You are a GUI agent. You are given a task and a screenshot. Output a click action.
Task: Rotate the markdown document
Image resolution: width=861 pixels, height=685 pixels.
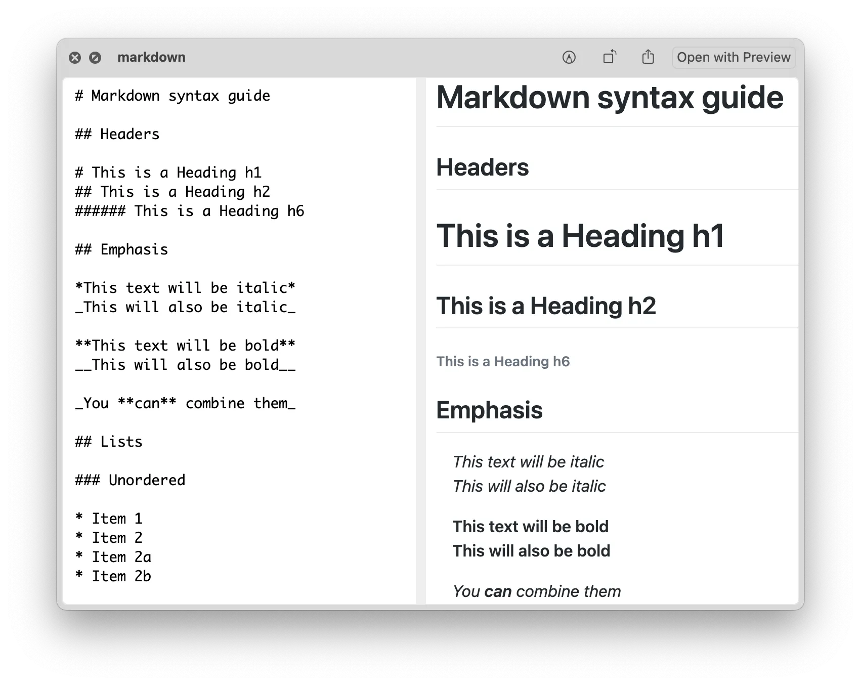click(609, 57)
